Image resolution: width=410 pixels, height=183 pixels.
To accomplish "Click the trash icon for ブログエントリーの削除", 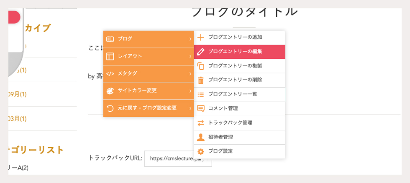I will coord(200,80).
